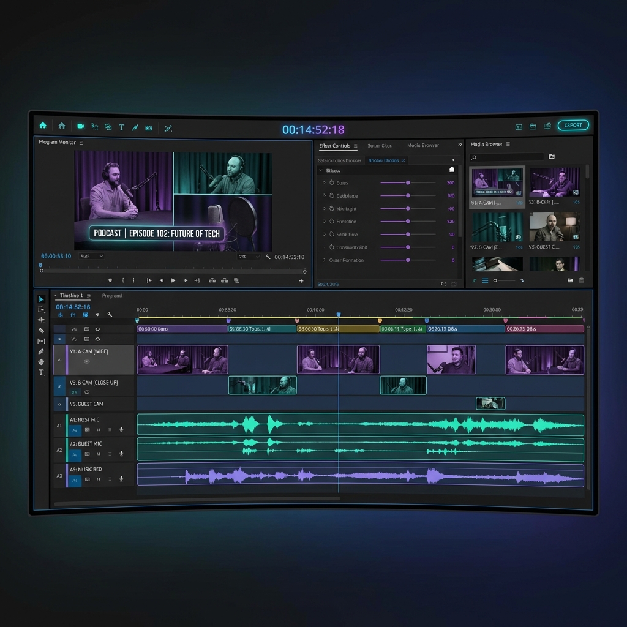This screenshot has width=627, height=627.
Task: Enable timeline snapping toggle near the timecode
Action: click(61, 315)
